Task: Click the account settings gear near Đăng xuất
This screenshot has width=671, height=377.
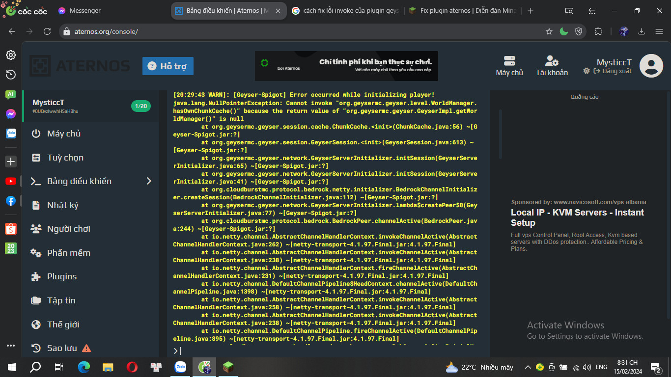Action: pos(586,71)
